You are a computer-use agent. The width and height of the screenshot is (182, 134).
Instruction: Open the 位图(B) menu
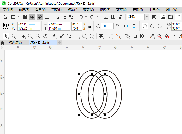(x=105, y=9)
